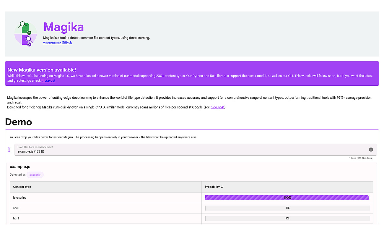Click the Demo heading
The width and height of the screenshot is (384, 233).
[19, 122]
